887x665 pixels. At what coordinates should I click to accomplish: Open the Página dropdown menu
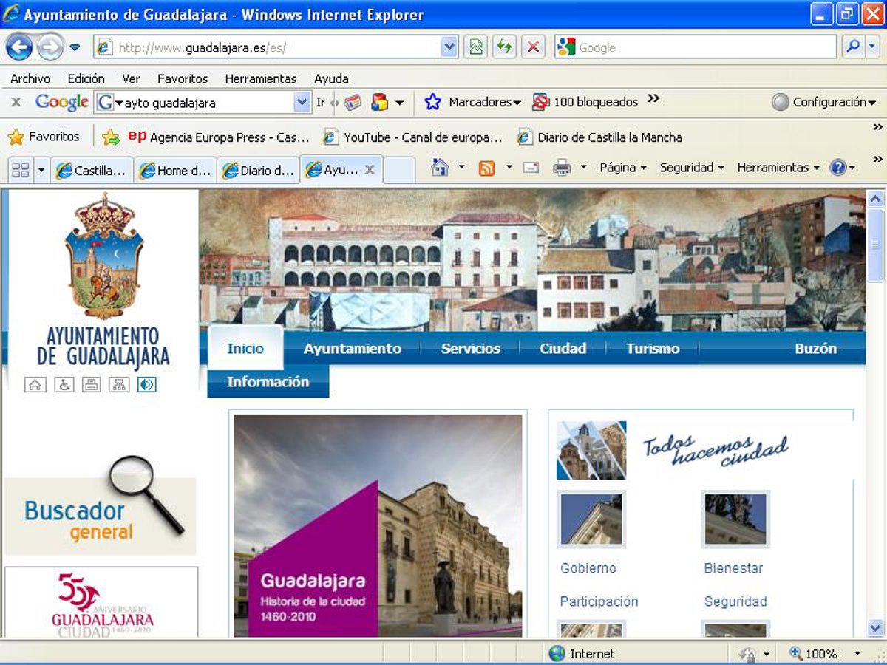[x=622, y=168]
